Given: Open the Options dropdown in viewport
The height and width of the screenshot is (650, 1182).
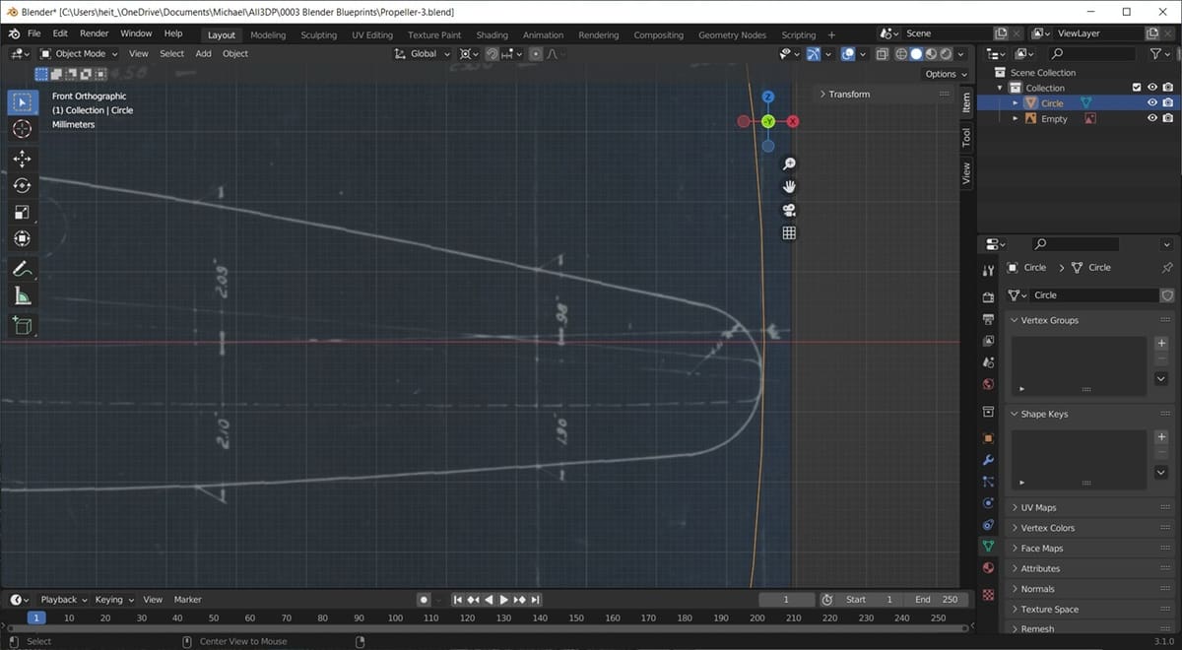Looking at the screenshot, I should [x=946, y=74].
